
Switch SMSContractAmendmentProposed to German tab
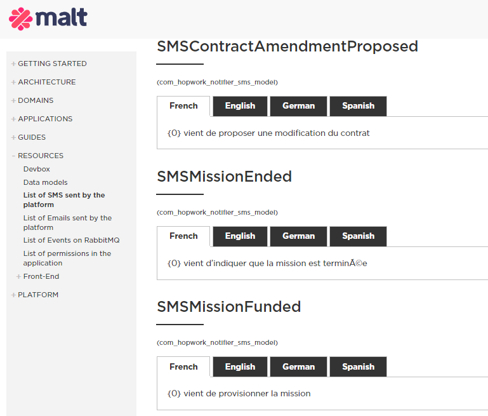pyautogui.click(x=298, y=106)
